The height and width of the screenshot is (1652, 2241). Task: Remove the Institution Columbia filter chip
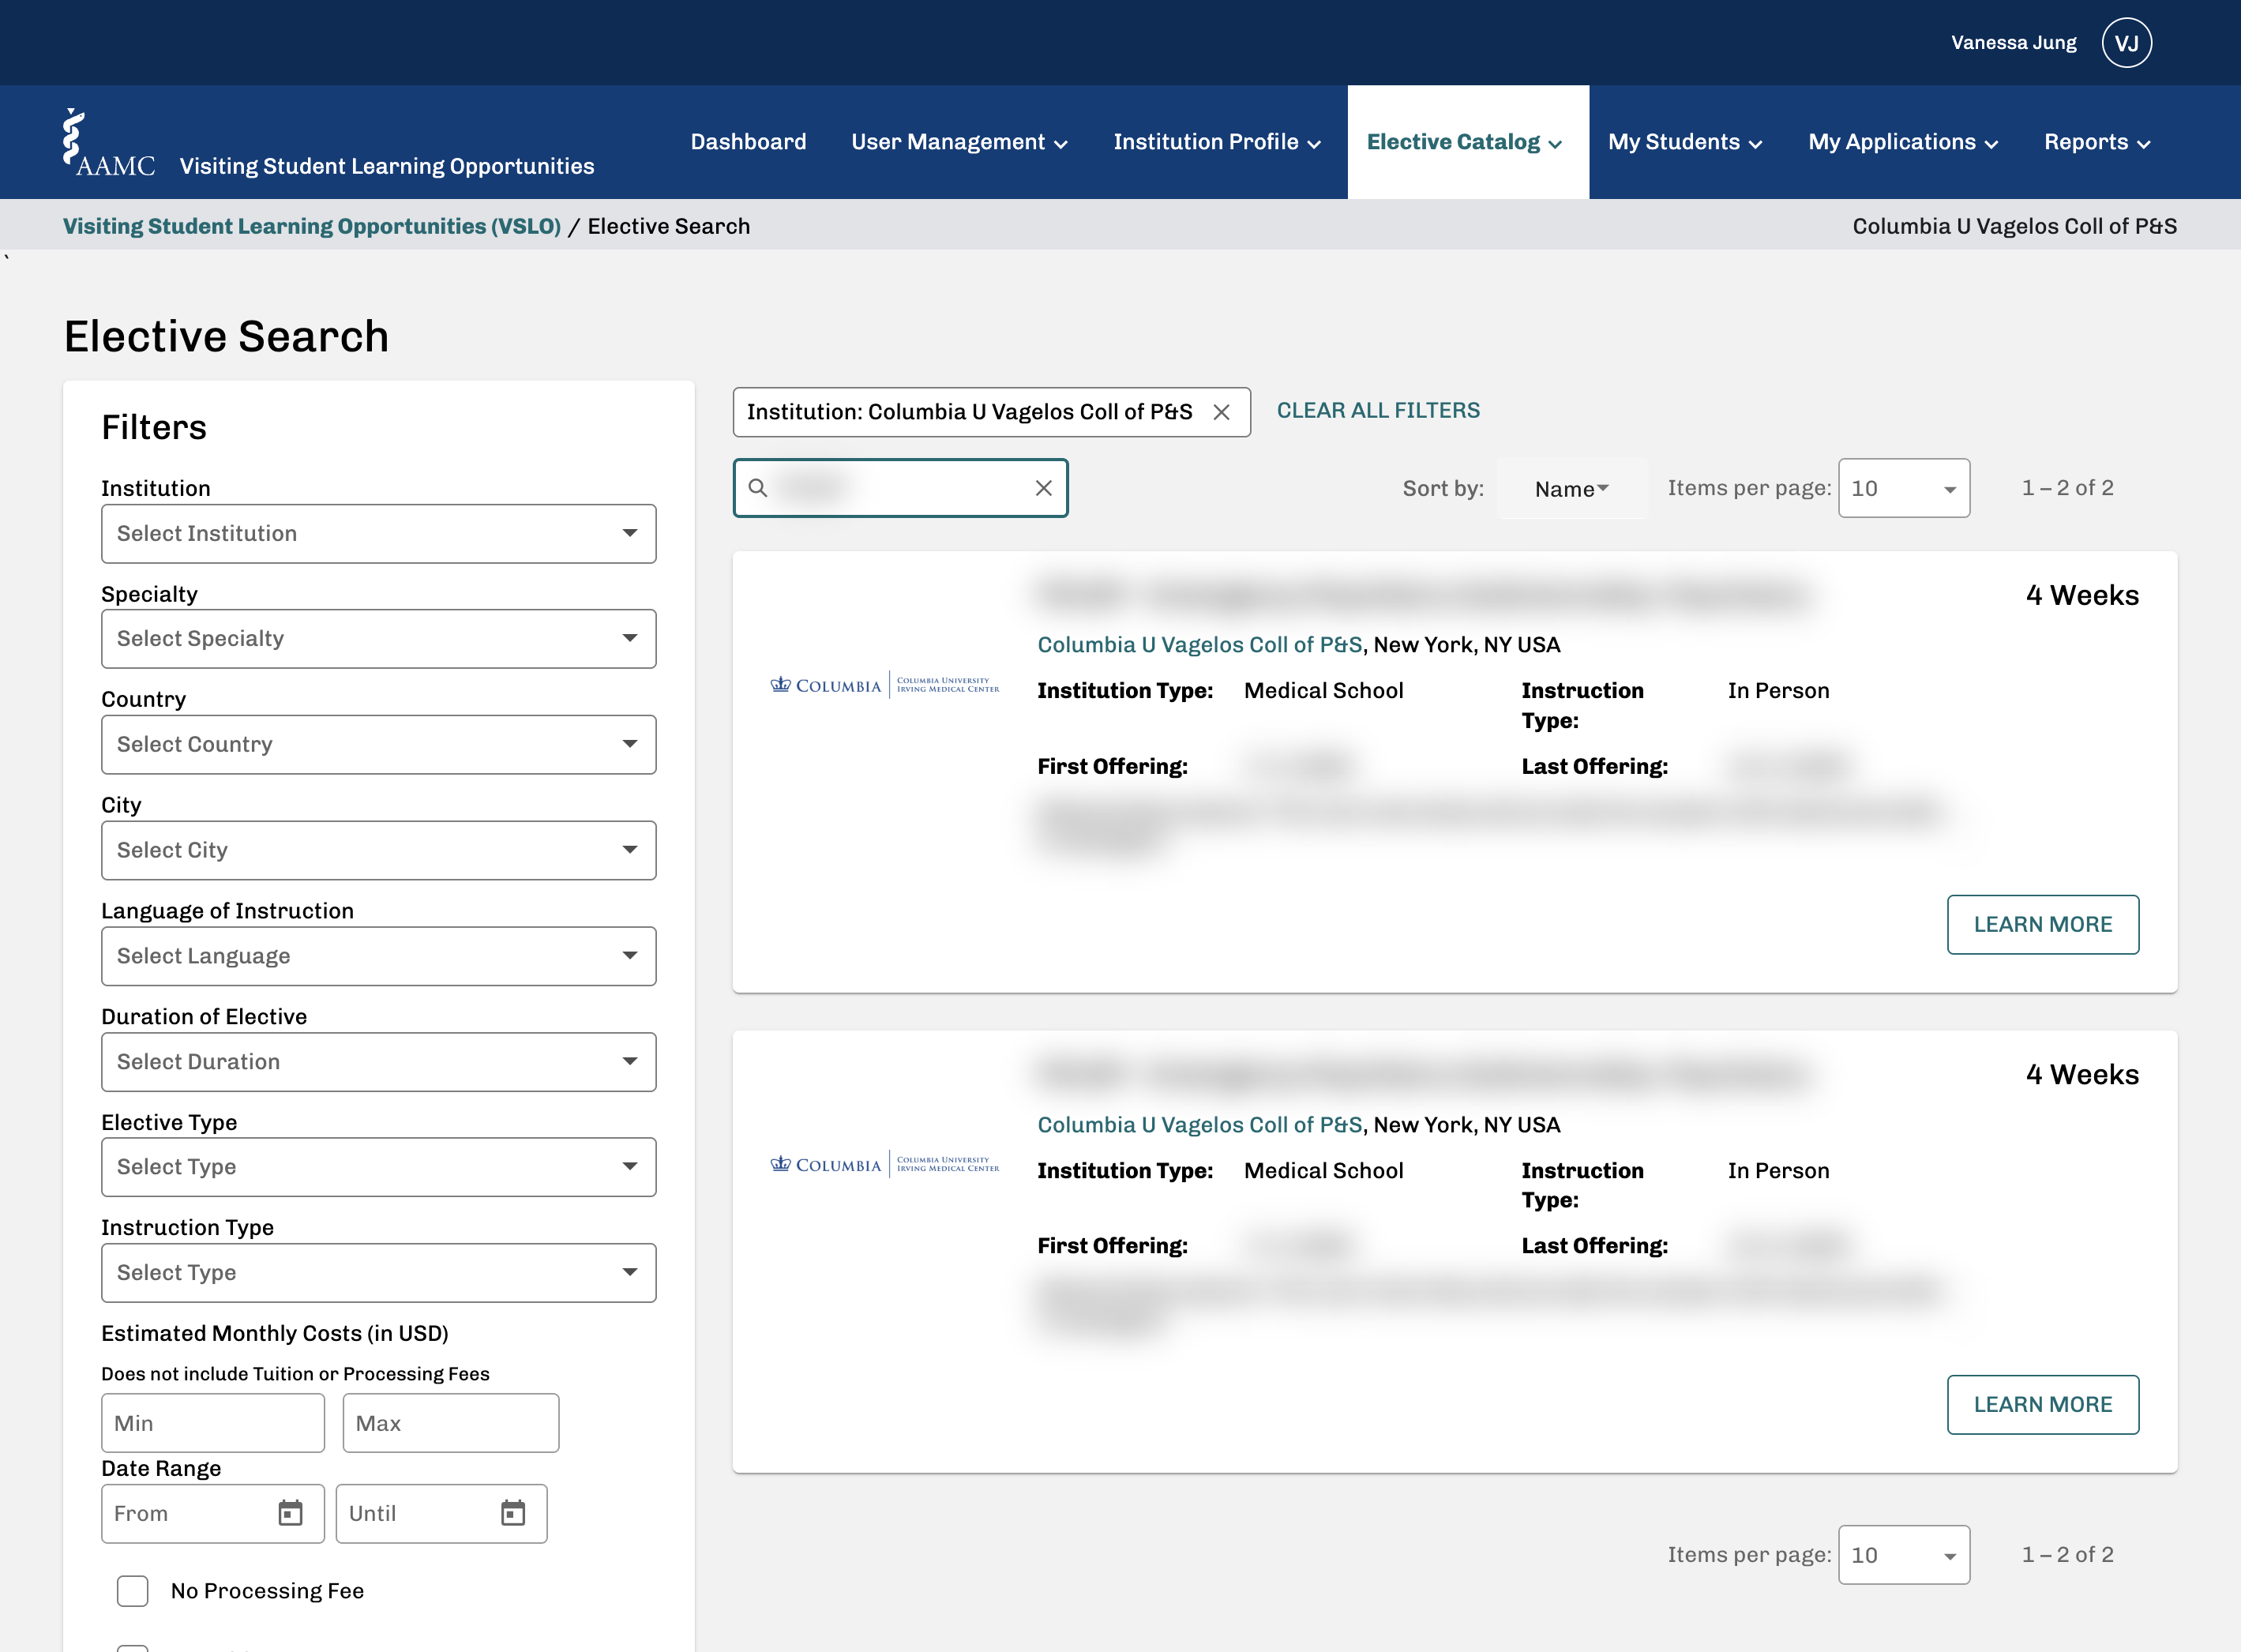(1221, 412)
